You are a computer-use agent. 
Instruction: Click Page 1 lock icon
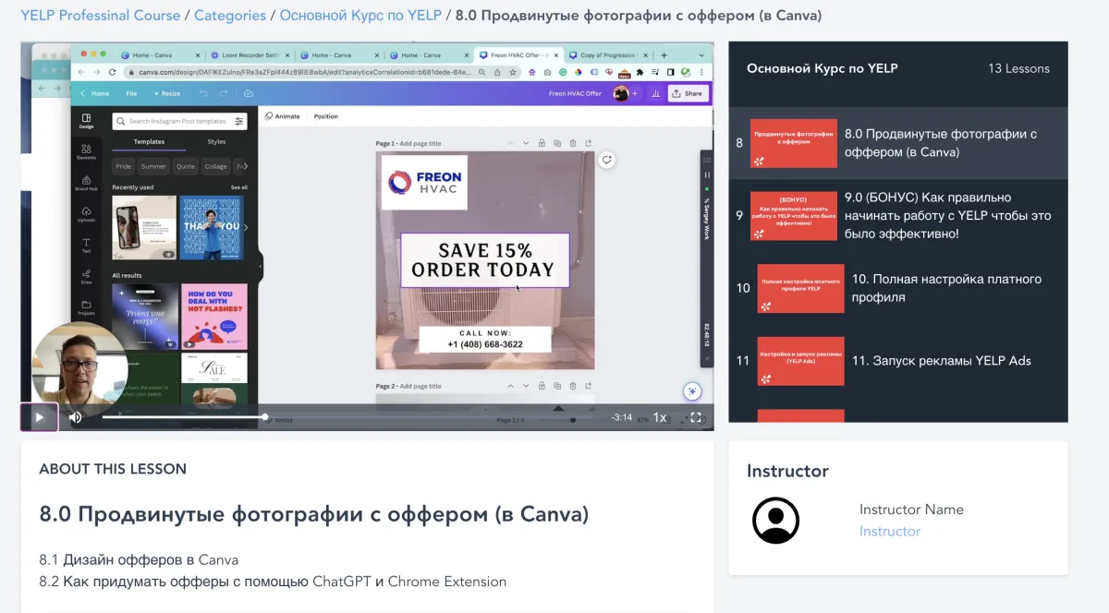[542, 143]
